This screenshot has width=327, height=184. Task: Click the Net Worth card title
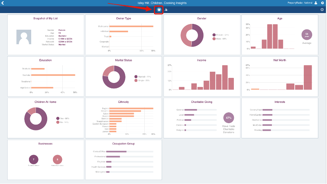tap(280, 60)
